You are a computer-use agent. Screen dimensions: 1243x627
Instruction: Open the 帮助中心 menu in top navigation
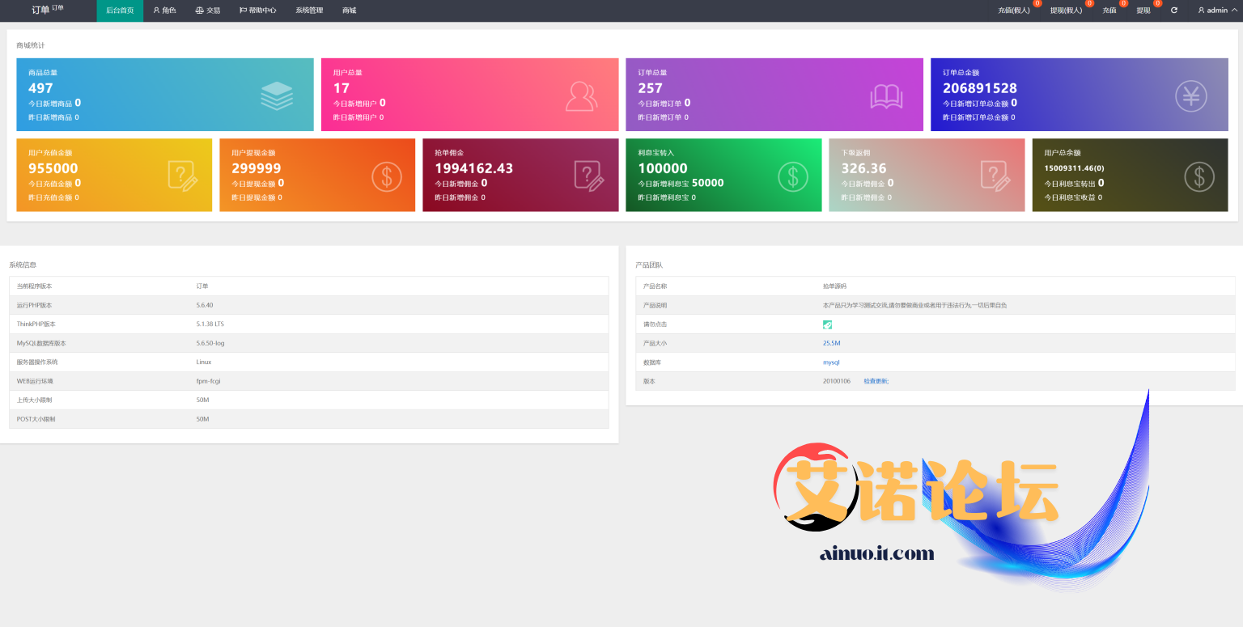point(258,11)
